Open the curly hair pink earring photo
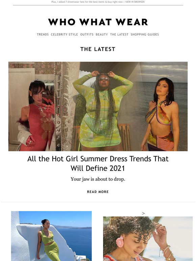This screenshot has height=261, width=196. [148, 239]
